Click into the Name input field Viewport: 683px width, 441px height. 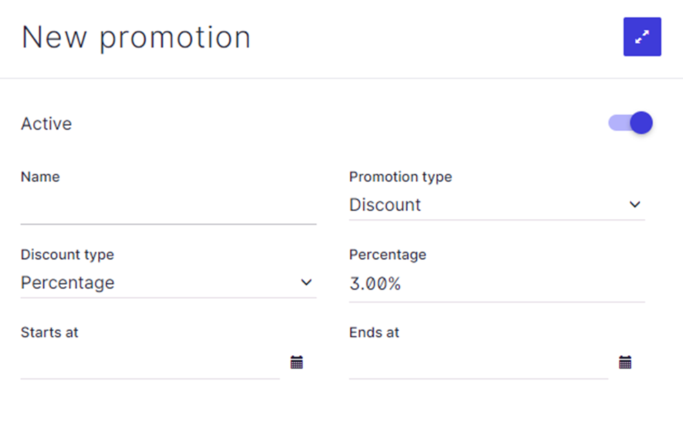168,211
